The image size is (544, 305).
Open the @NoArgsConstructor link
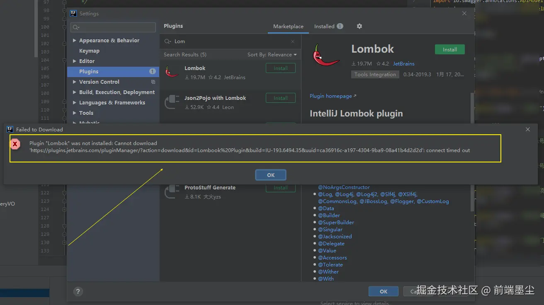pos(344,187)
